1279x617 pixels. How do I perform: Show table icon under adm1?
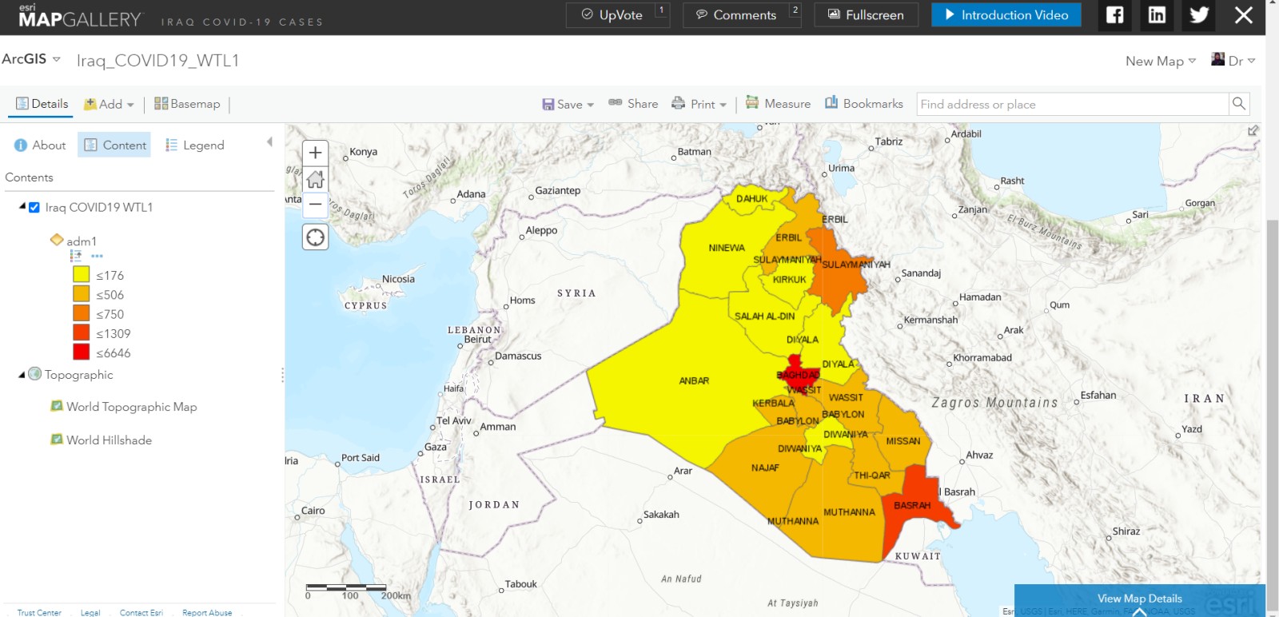pyautogui.click(x=76, y=256)
